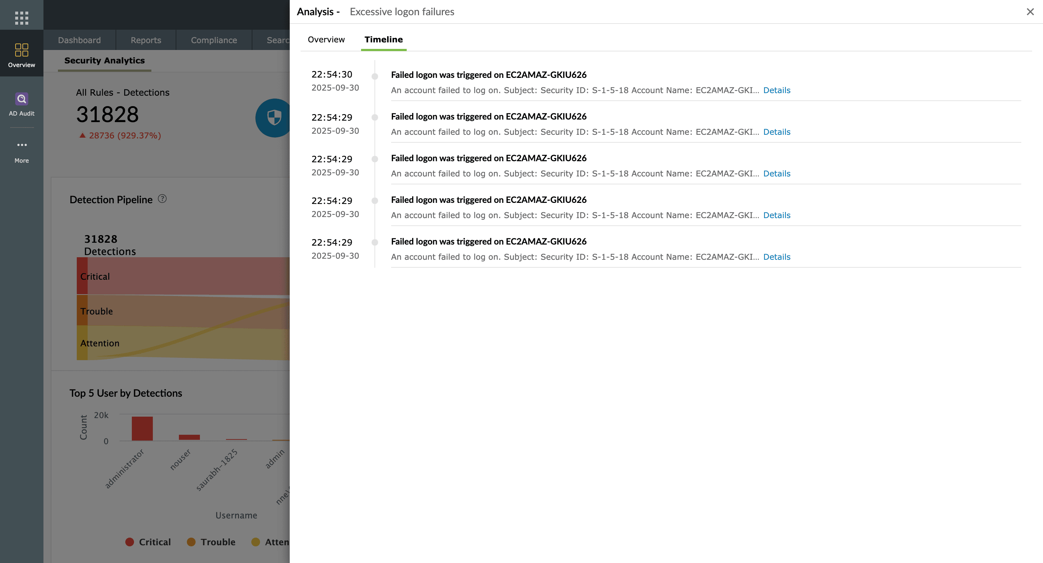Click the administrator bar in chart
This screenshot has height=563, width=1043.
point(142,428)
